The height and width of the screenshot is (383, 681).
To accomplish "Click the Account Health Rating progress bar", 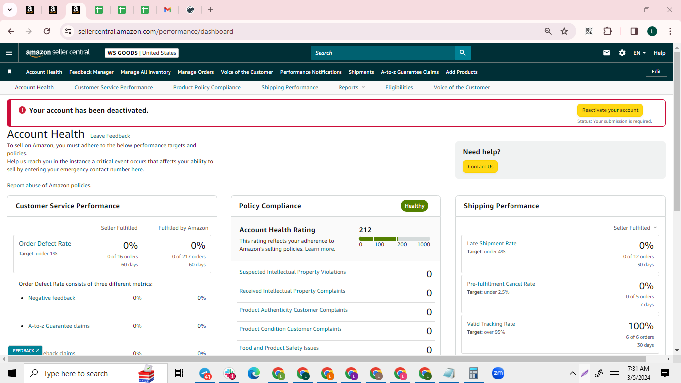I will [x=394, y=239].
